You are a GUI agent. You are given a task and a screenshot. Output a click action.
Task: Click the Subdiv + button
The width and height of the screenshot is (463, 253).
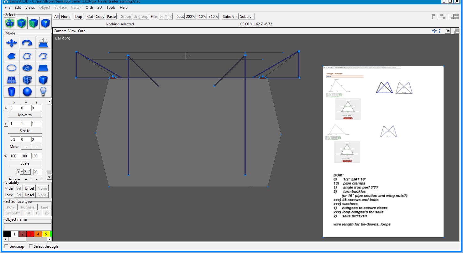tap(230, 17)
